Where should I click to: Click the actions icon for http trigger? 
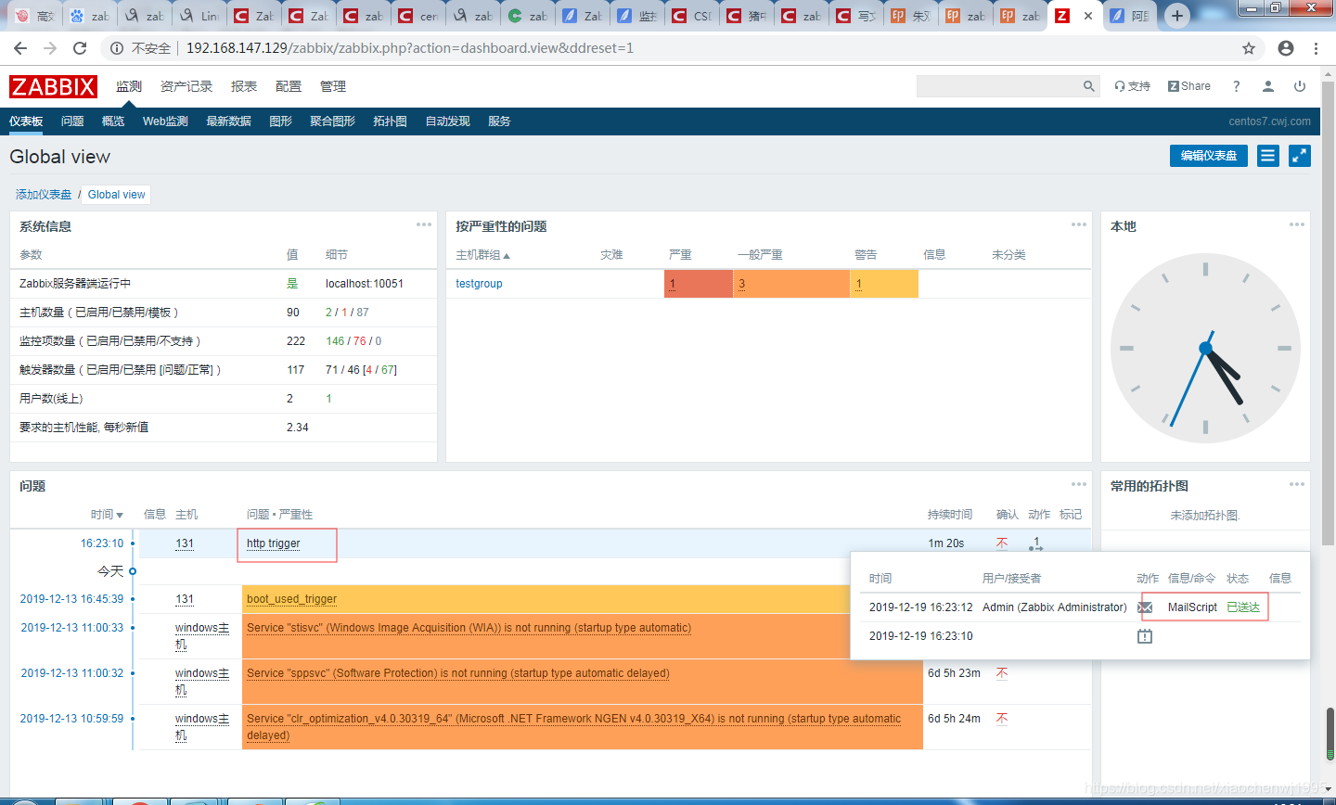(x=1035, y=544)
